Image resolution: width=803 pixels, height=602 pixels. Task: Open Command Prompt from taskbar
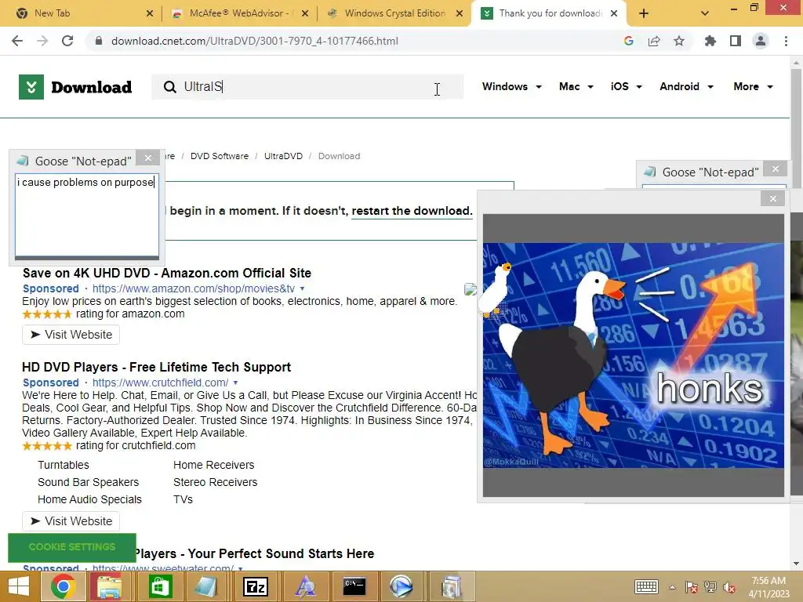pos(354,586)
